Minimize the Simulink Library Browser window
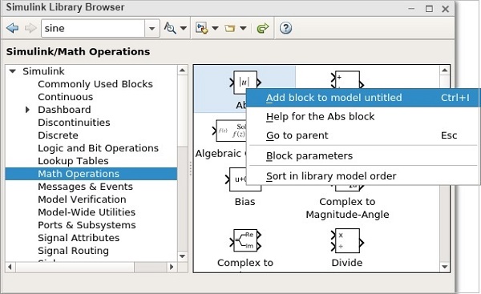Image resolution: width=481 pixels, height=294 pixels. [412, 9]
